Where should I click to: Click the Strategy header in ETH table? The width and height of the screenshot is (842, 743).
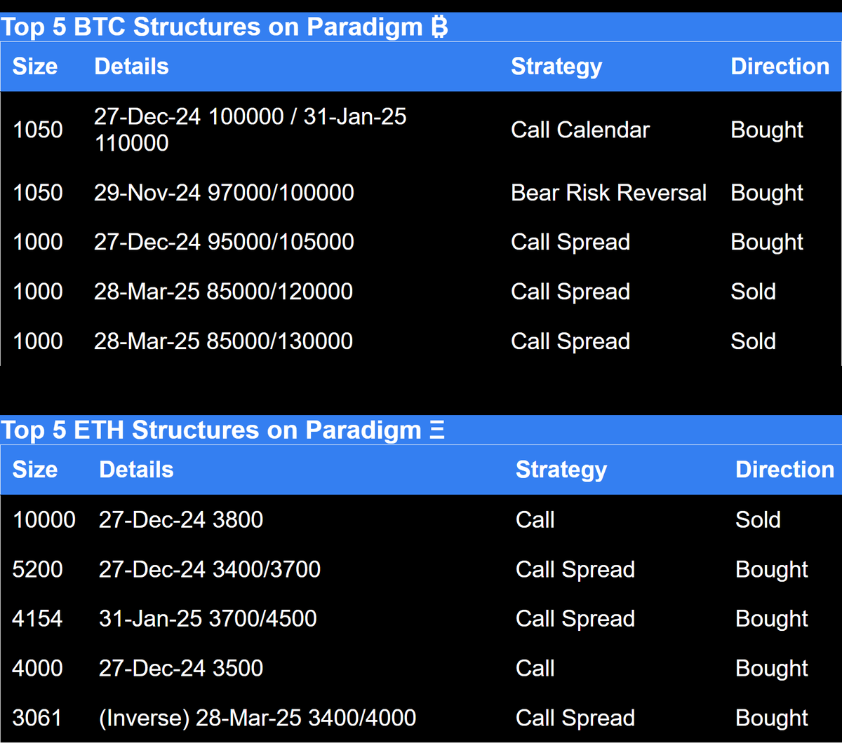pos(561,470)
